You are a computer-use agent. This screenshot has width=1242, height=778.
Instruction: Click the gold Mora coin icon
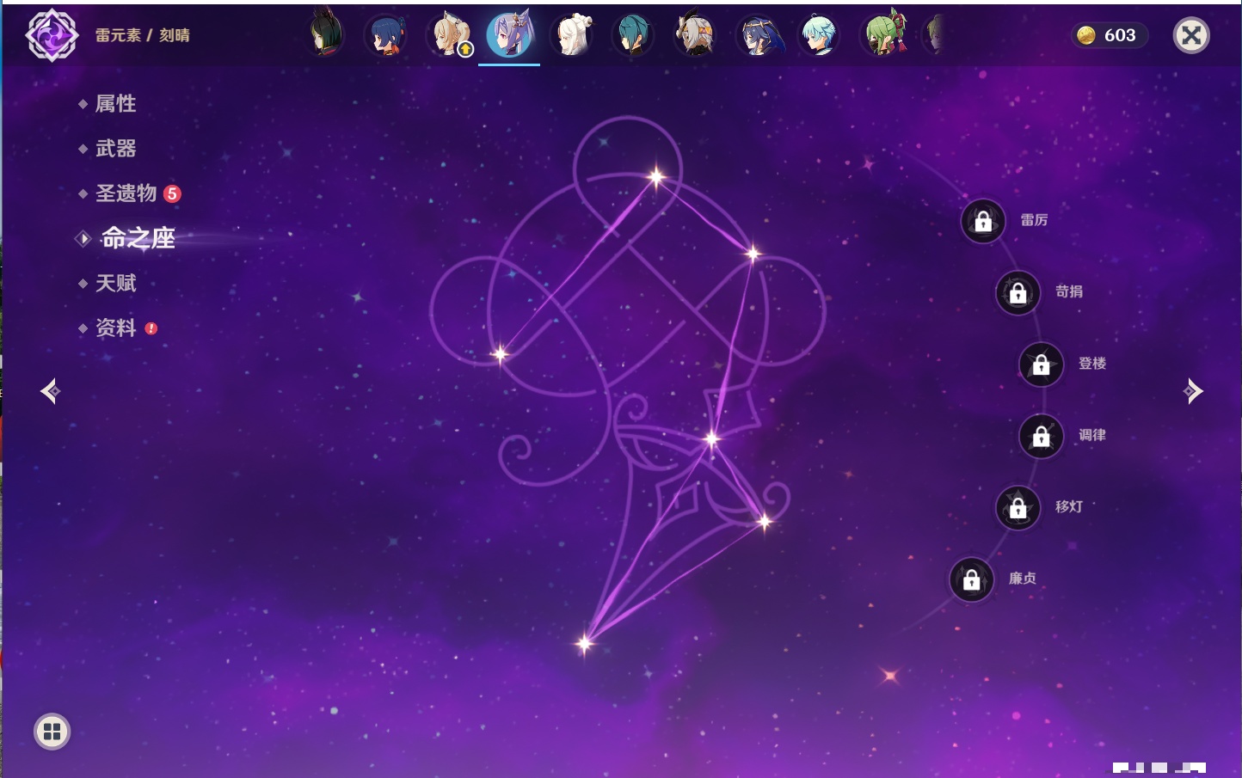(1086, 35)
